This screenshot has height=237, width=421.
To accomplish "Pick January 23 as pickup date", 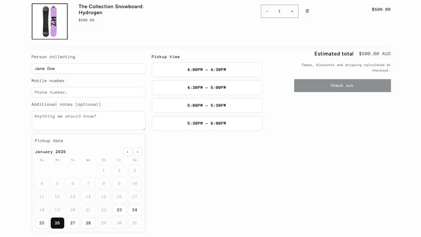I will [x=119, y=210].
